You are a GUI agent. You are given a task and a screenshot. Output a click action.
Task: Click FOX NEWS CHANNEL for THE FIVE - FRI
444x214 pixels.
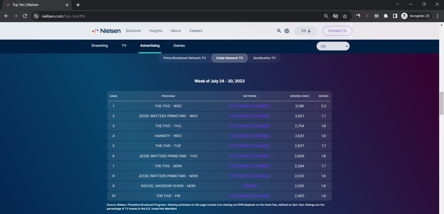coord(250,196)
